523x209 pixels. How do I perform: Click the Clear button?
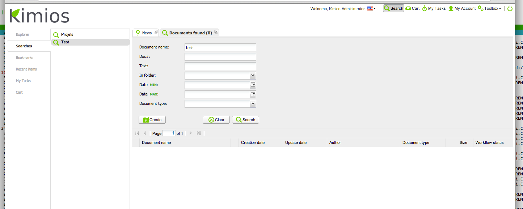(216, 120)
